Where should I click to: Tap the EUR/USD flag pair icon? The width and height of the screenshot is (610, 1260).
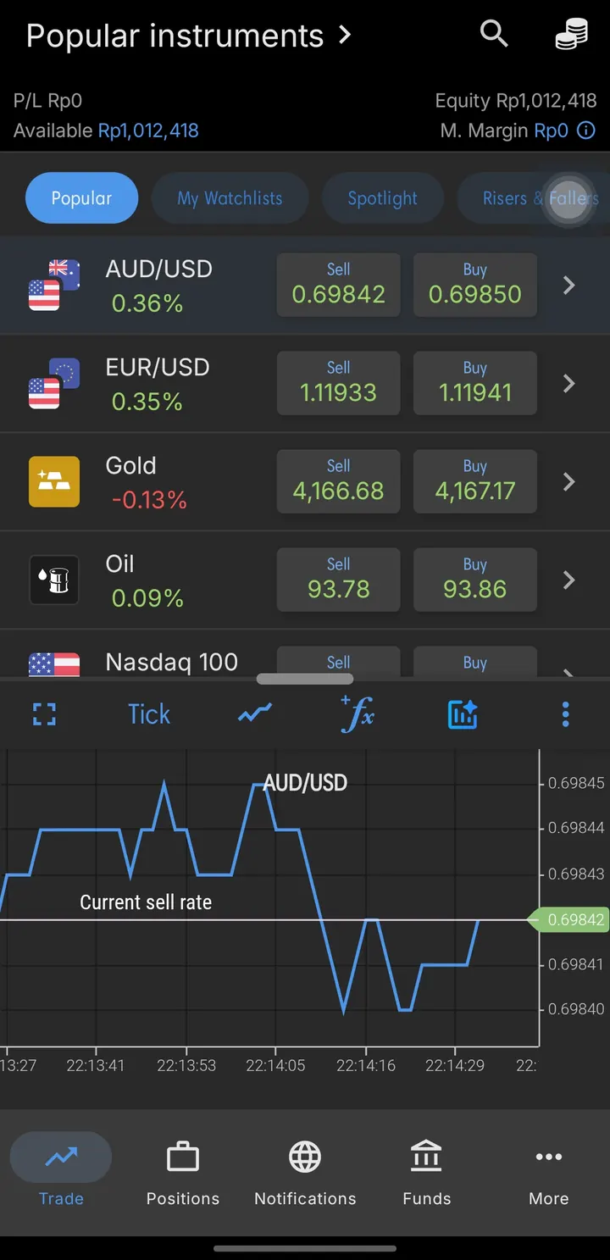tap(54, 384)
